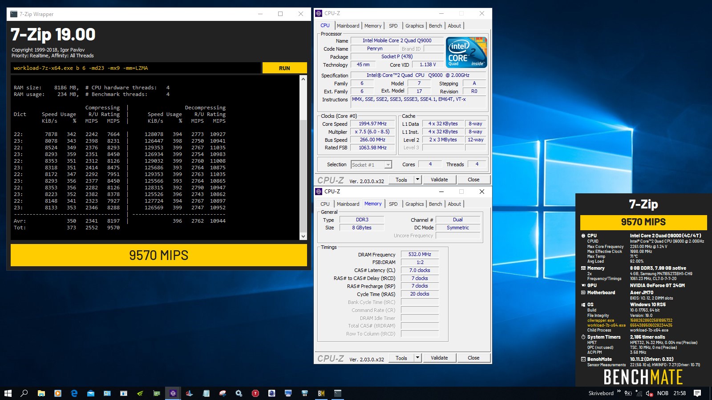The image size is (712, 400).
Task: Click CAS# Latency value 7.0 clocks
Action: 420,270
